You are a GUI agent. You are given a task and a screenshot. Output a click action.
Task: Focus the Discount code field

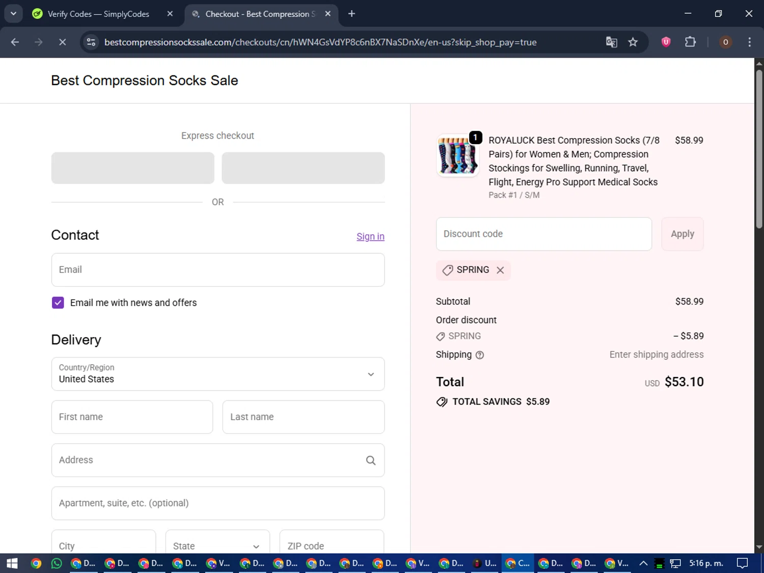pos(544,234)
